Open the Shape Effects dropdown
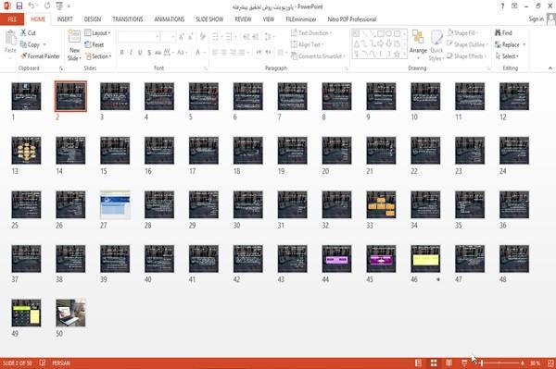The height and width of the screenshot is (369, 556). coord(467,56)
